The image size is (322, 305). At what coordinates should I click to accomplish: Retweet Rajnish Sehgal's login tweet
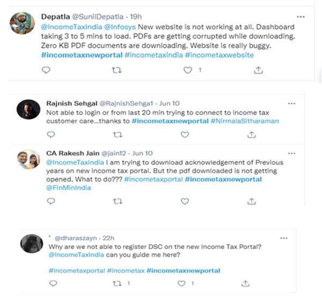tap(118, 134)
